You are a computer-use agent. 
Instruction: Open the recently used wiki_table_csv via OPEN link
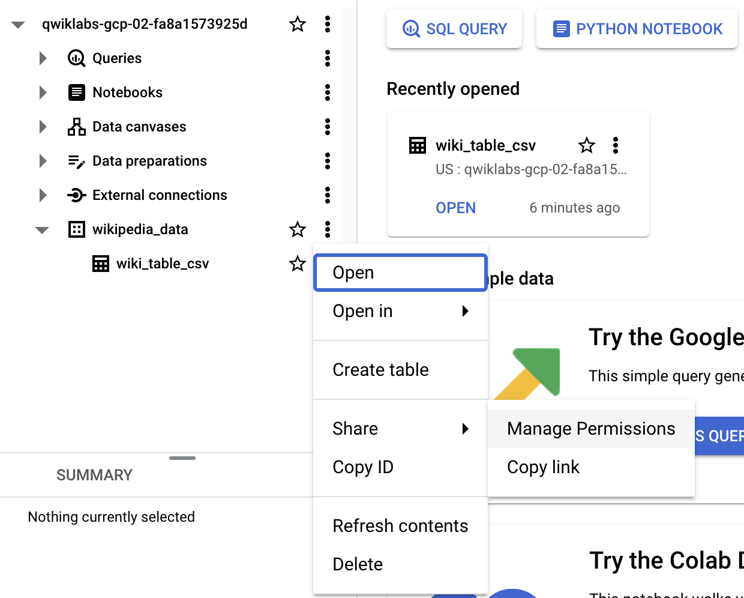pos(455,208)
